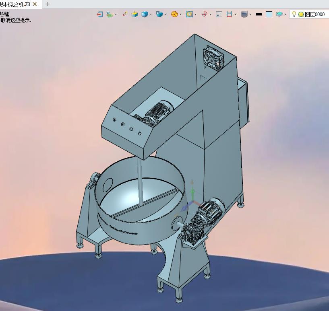
Task: Open dropdown next to dimension icon
Action: pyautogui.click(x=235, y=14)
